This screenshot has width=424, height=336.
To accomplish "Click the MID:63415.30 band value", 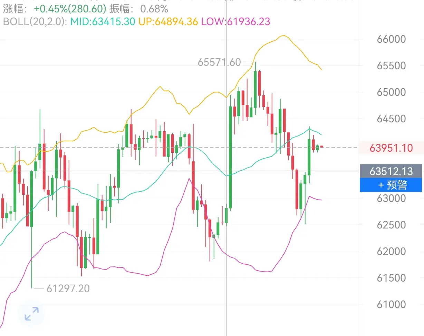I will [103, 22].
